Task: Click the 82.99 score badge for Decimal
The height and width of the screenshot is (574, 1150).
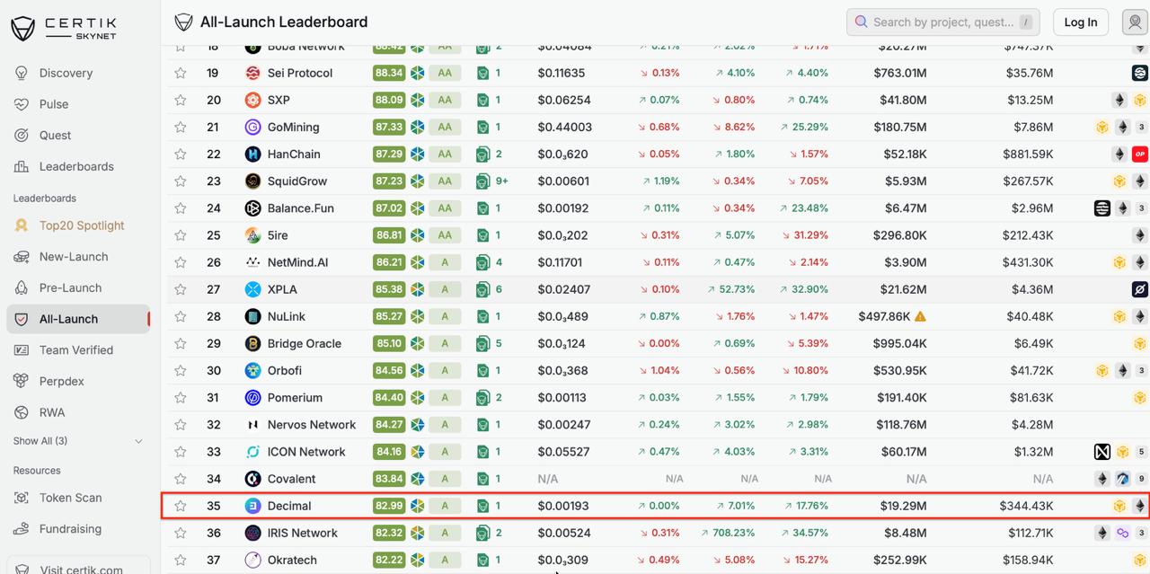Action: click(x=389, y=506)
